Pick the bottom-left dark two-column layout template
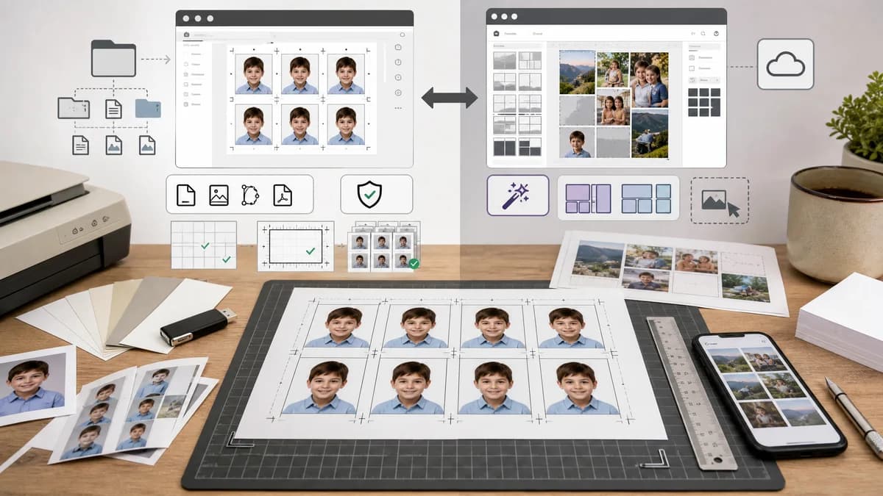Viewport: 883px width, 496px height. coord(504,147)
